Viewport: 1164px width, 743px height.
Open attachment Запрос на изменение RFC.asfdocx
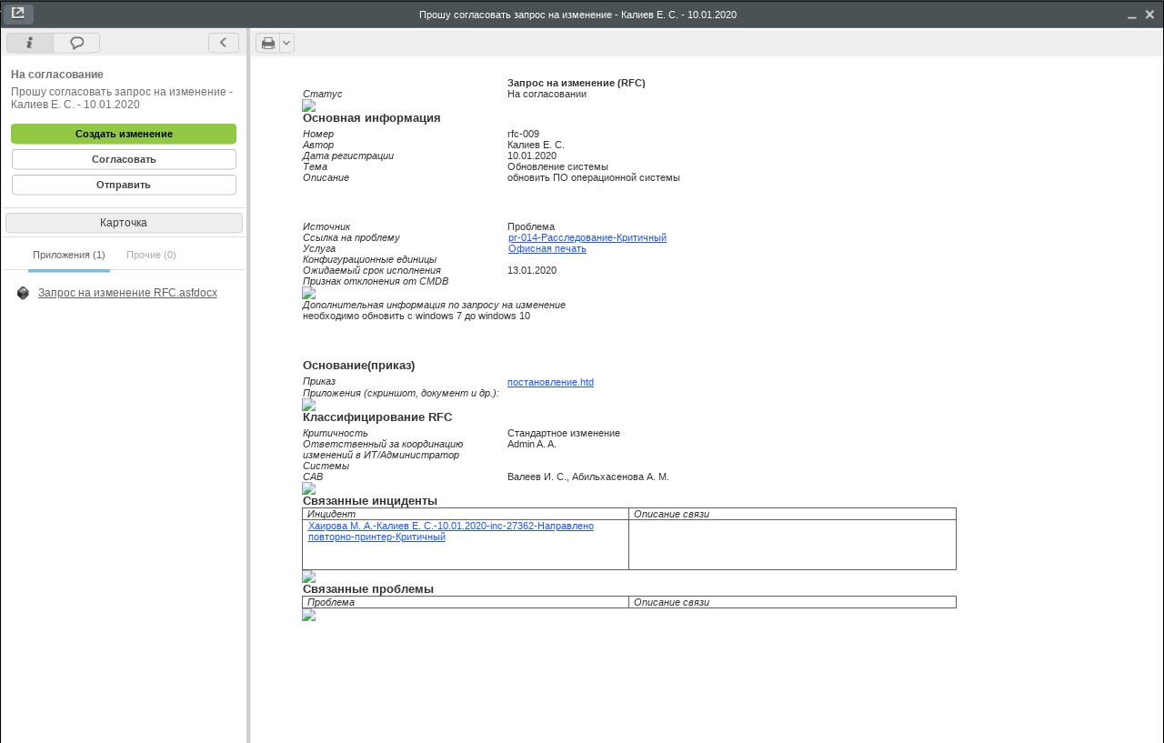[127, 293]
